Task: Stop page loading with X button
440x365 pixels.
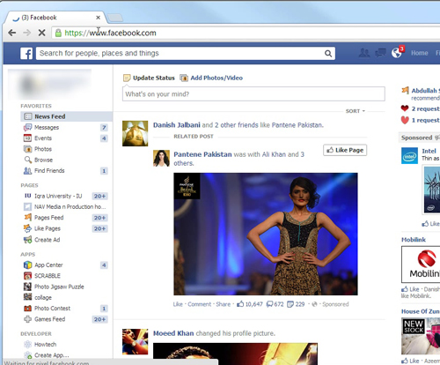Action: [x=42, y=33]
